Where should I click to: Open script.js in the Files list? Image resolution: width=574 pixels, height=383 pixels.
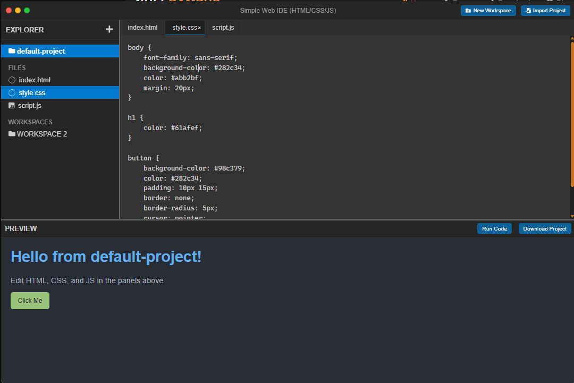click(x=60, y=105)
